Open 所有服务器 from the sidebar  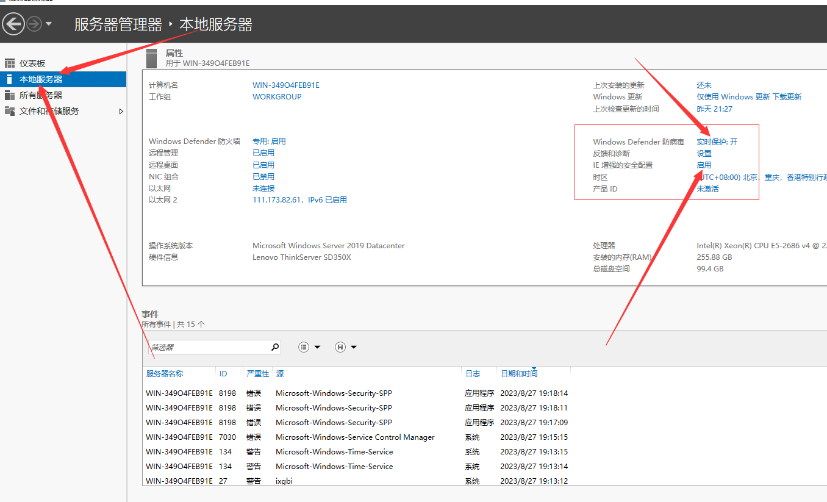pyautogui.click(x=40, y=95)
